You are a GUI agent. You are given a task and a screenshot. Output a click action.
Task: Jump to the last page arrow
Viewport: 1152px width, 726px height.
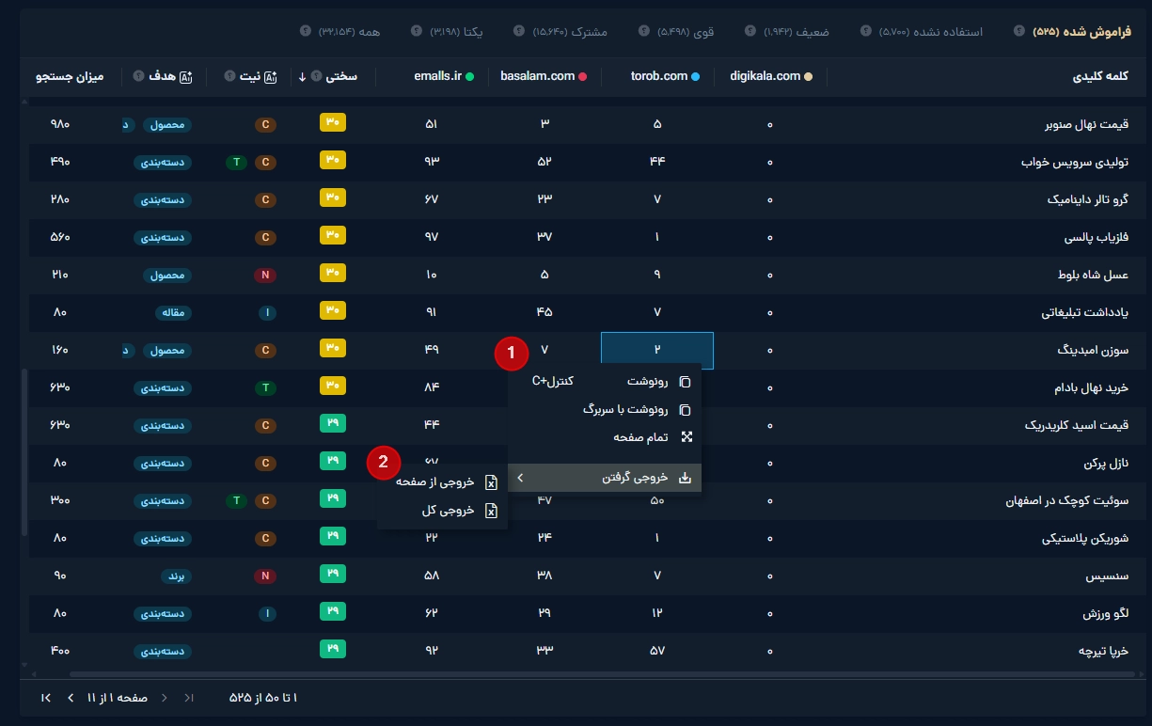point(45,698)
